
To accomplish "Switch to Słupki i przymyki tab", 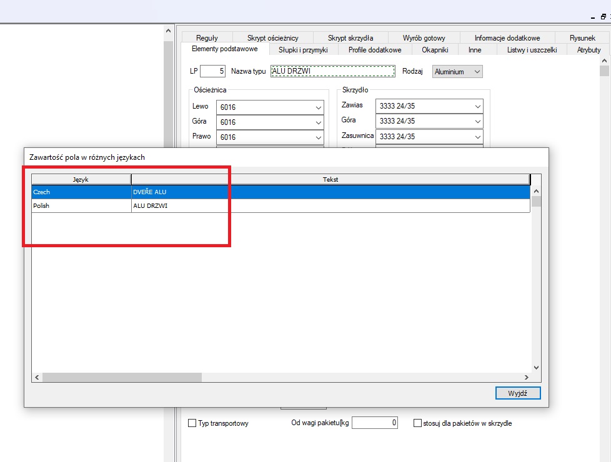I will [x=303, y=50].
